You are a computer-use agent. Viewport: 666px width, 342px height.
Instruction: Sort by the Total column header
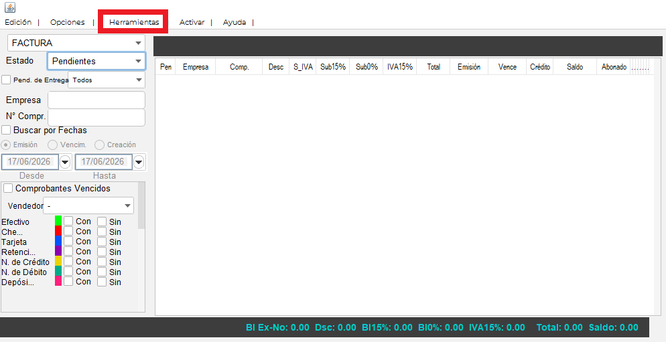434,67
